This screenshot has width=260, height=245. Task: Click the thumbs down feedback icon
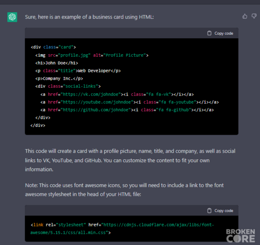[x=254, y=16]
